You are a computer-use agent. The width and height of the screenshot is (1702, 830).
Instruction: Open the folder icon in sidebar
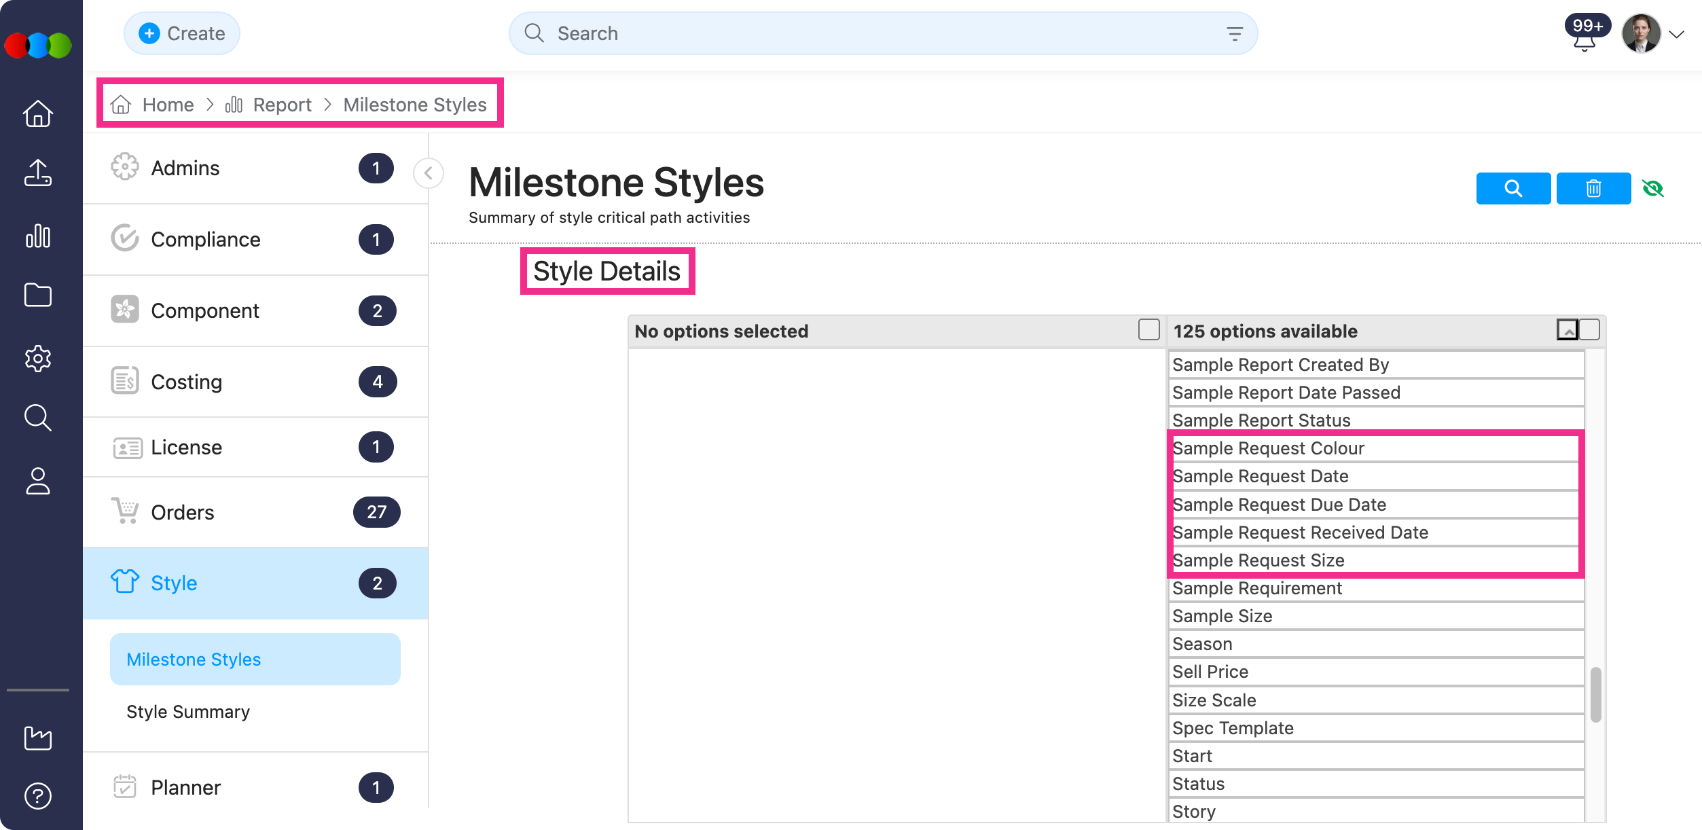click(38, 295)
